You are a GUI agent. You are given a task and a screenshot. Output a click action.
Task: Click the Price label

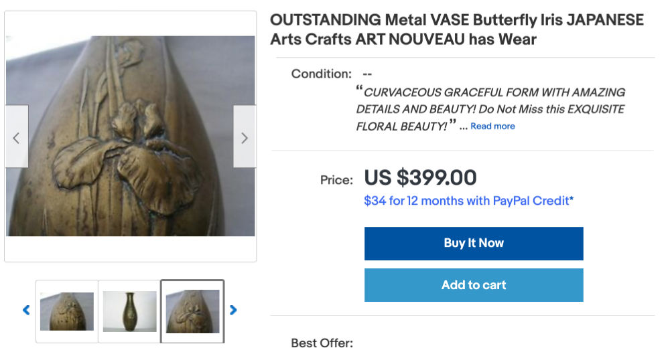(336, 179)
